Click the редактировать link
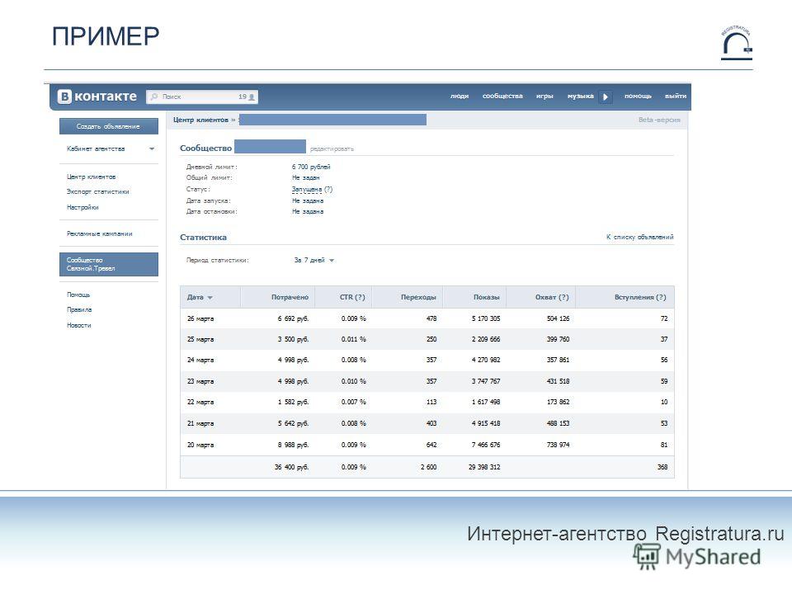 332,149
